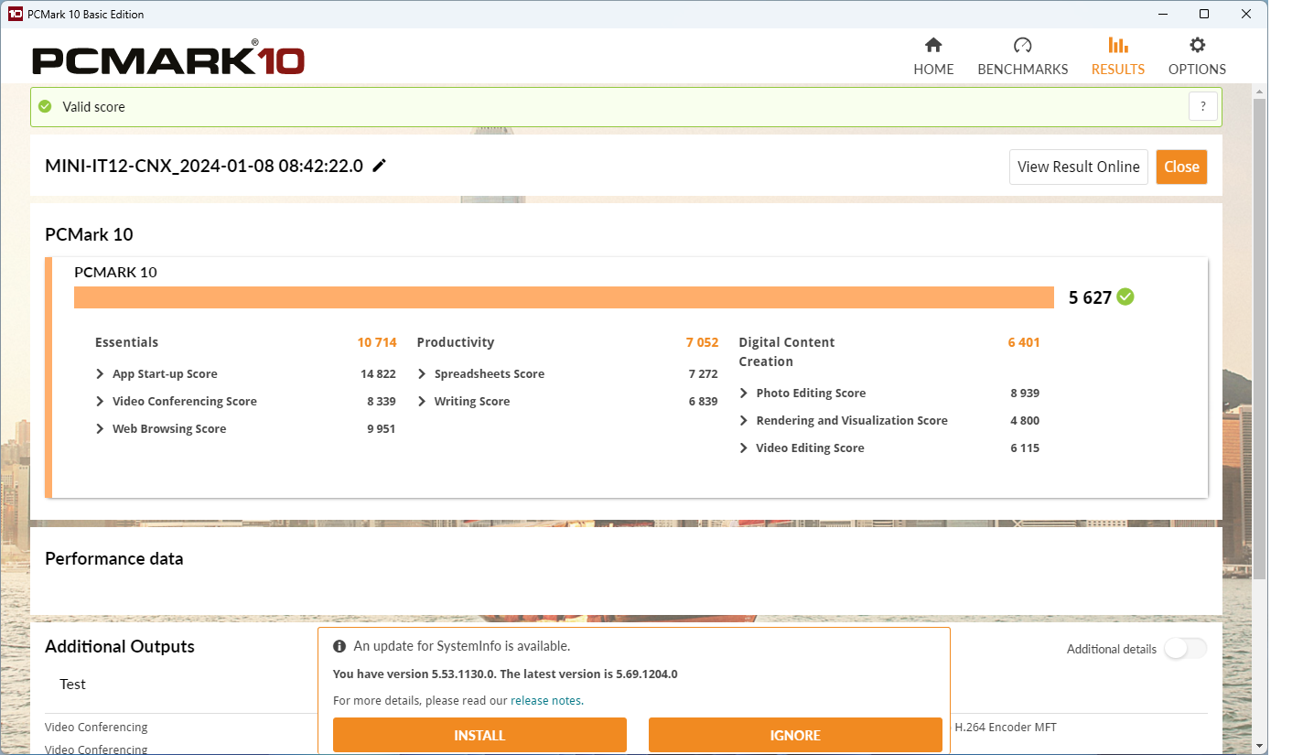Expand the Spreadsheets Score row

point(422,374)
